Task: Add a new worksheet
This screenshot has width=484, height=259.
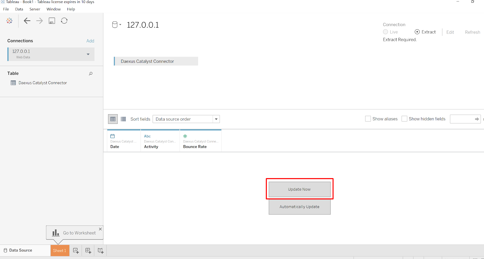Action: [x=76, y=251]
